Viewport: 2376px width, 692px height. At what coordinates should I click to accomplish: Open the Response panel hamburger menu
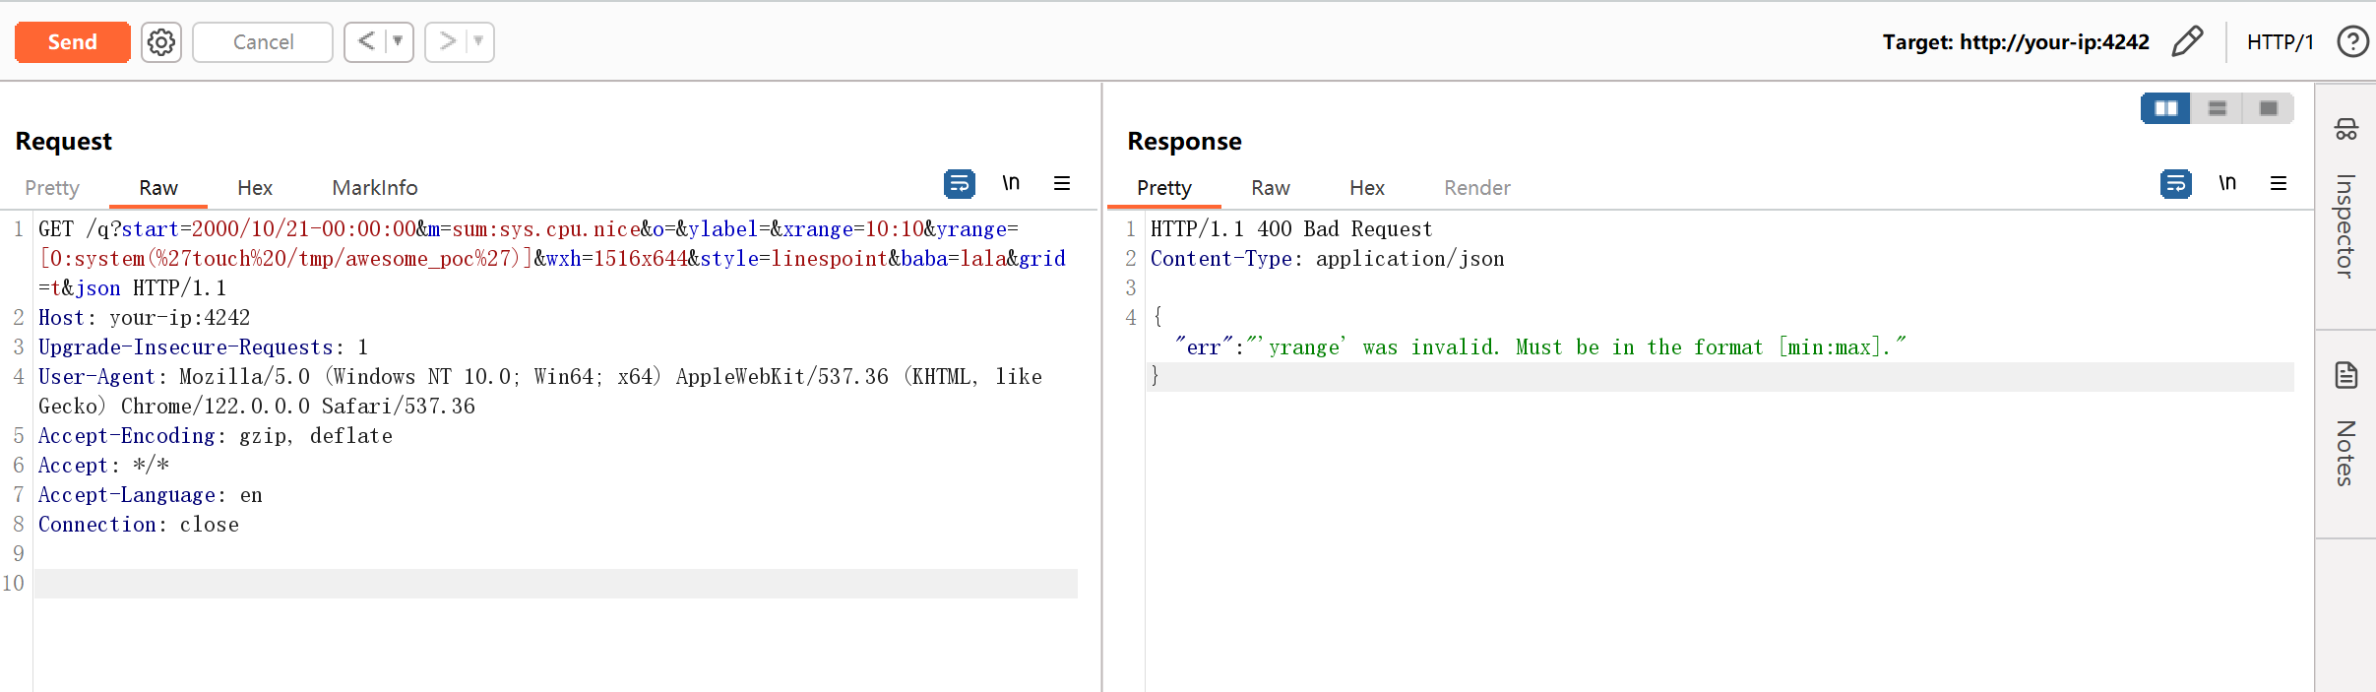[x=2279, y=183]
